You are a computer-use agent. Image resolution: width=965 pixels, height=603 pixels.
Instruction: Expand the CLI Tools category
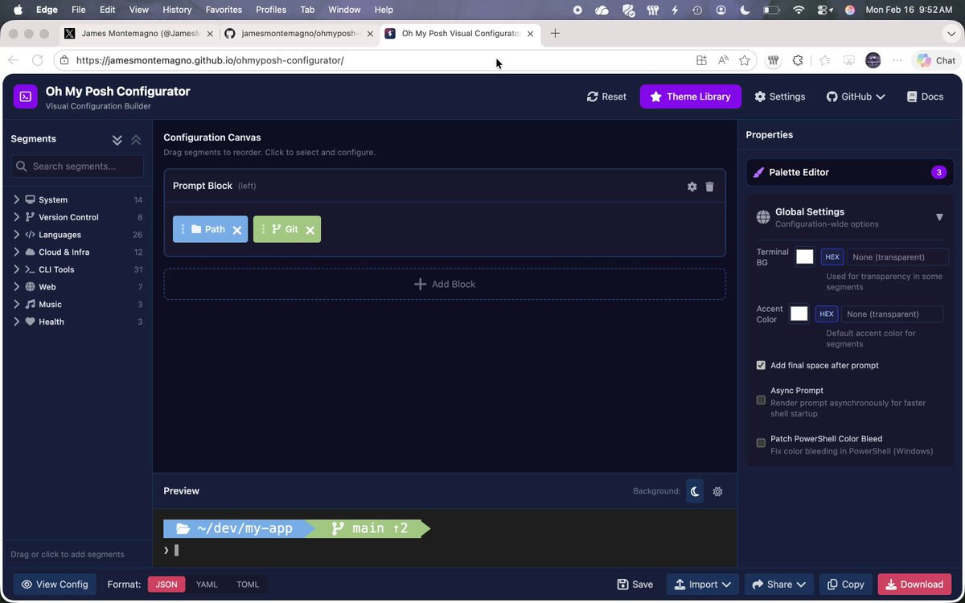tap(77, 269)
